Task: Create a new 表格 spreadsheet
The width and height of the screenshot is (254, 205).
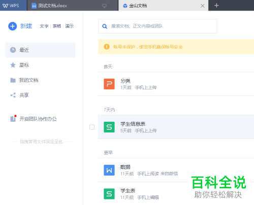Action: tap(57, 26)
